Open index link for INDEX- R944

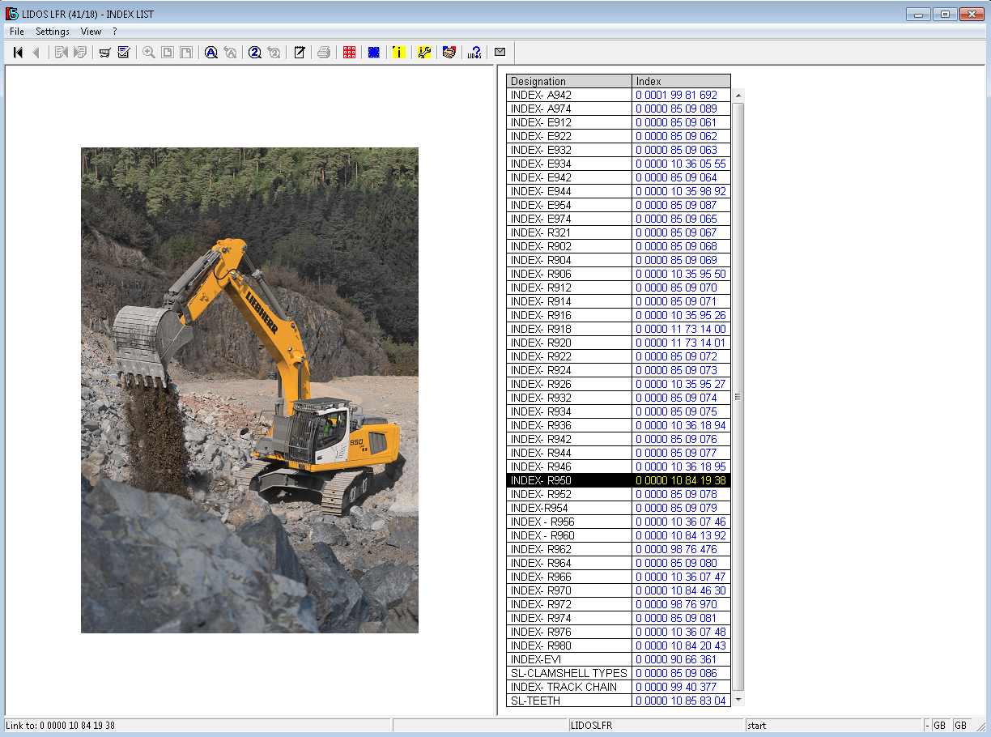click(676, 453)
